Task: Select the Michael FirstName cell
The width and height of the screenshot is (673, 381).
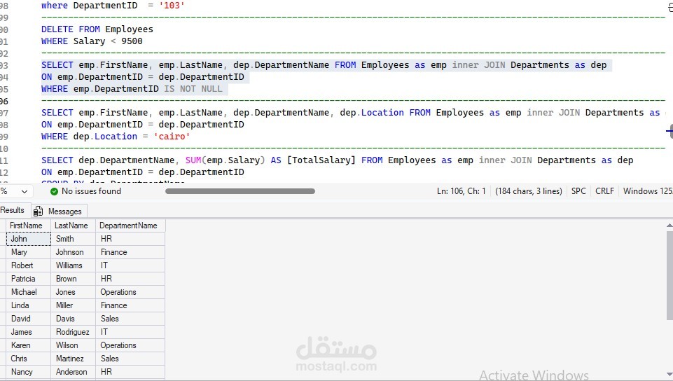Action: click(28, 292)
